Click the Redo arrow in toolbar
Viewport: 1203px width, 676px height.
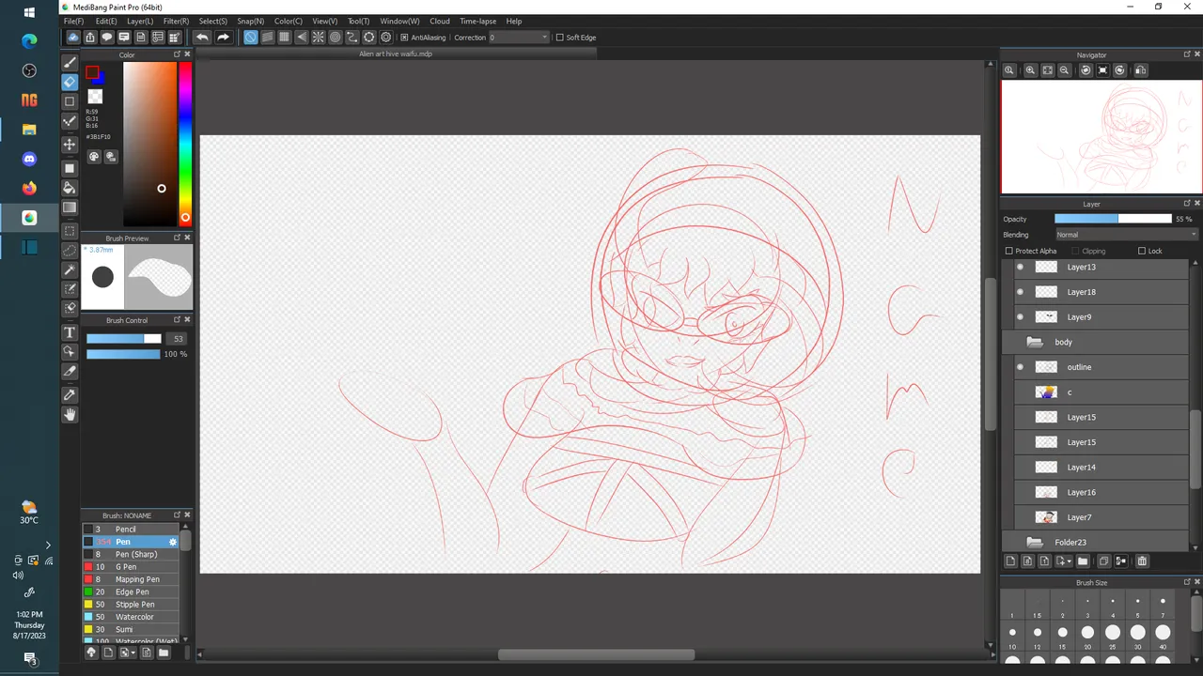pos(224,38)
